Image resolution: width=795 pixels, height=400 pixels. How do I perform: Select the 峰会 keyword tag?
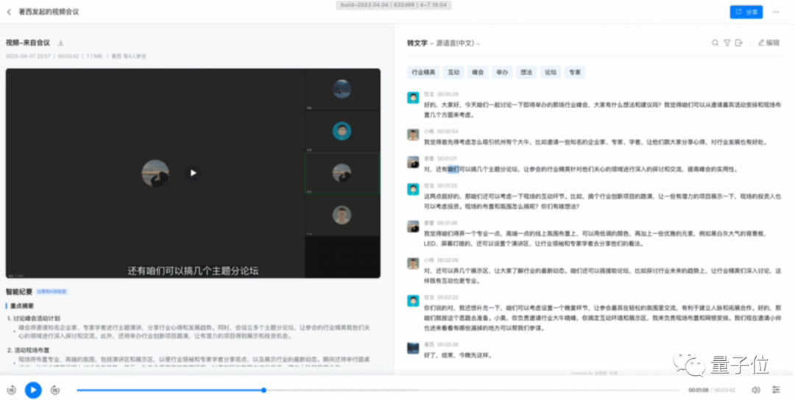[478, 72]
